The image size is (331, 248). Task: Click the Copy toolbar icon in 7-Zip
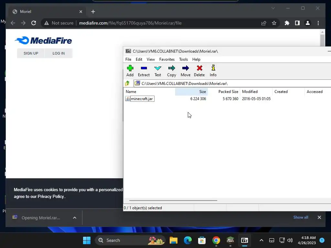172,71
